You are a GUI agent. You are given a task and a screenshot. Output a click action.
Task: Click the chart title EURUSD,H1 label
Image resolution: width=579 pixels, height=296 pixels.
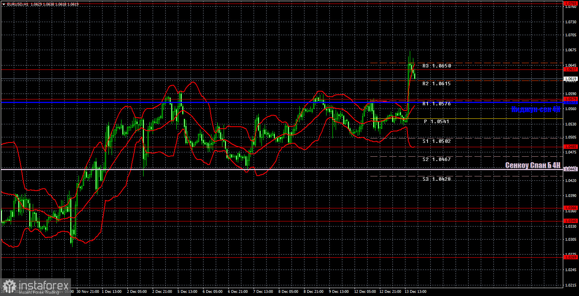[x=18, y=4]
